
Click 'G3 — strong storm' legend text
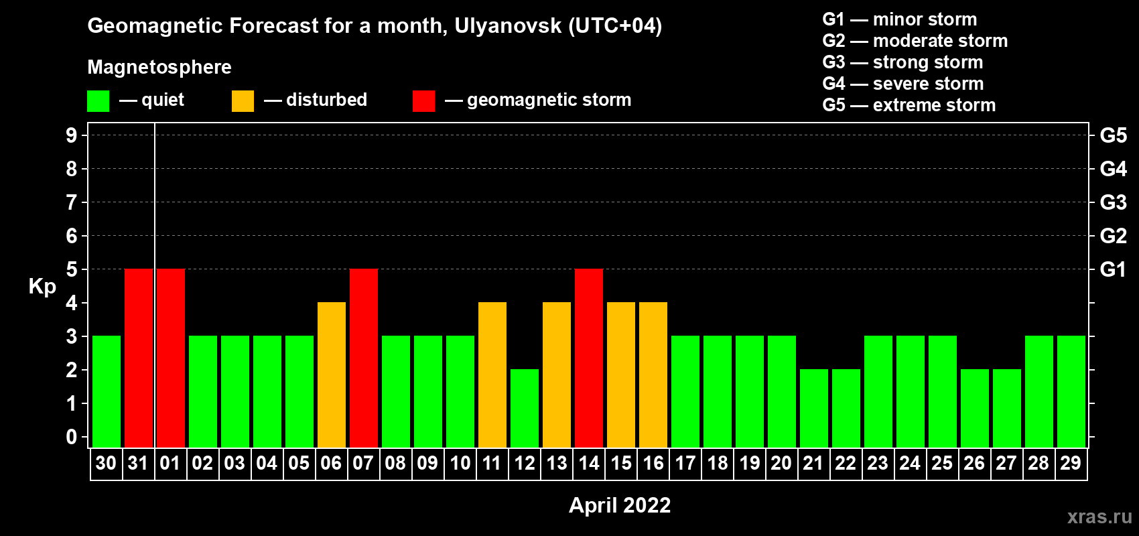[902, 62]
